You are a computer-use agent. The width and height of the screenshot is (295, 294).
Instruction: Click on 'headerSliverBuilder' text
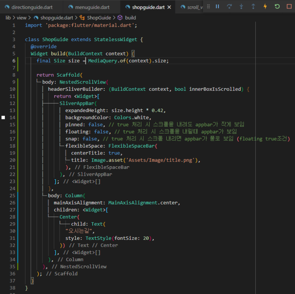(75, 89)
